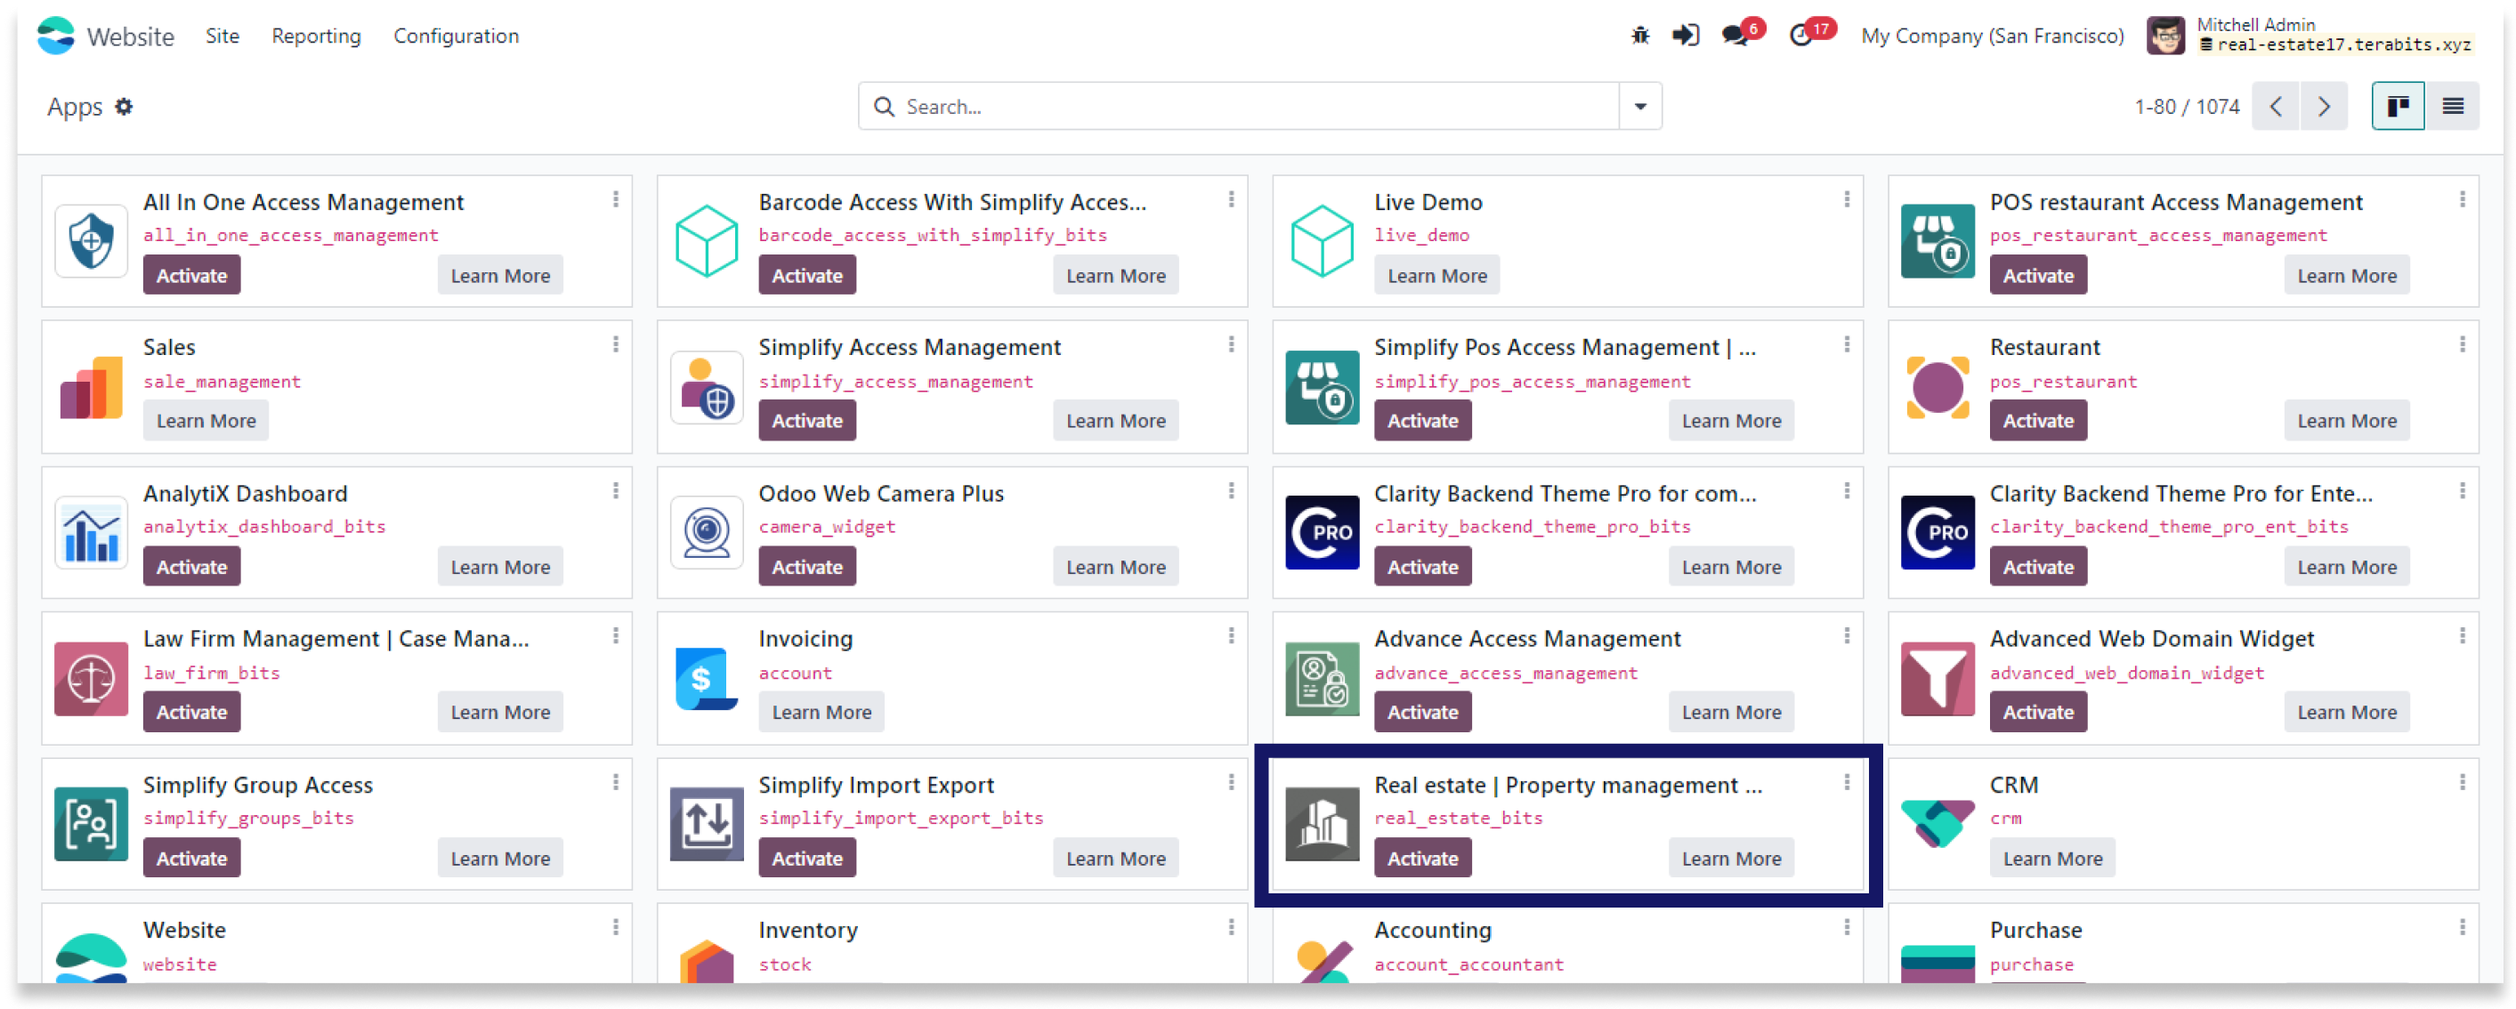Open the Configuration menu

coord(457,36)
